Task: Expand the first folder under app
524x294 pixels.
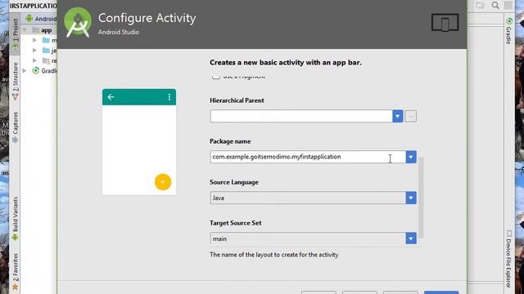Action: [x=34, y=40]
